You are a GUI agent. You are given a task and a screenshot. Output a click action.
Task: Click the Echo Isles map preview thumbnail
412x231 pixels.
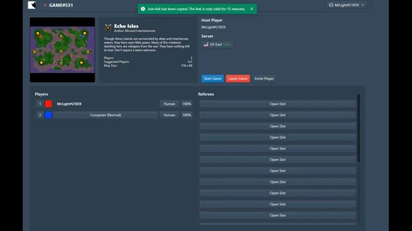[62, 50]
